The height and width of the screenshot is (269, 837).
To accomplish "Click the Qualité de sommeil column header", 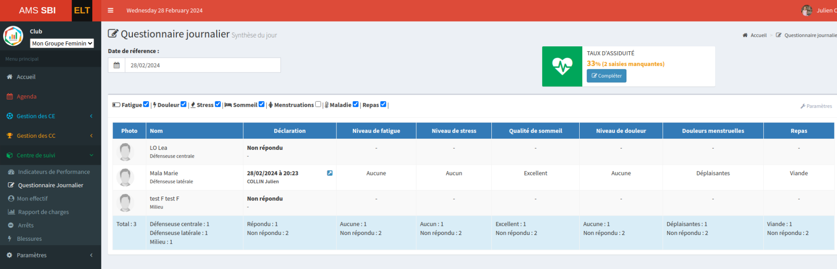I will click(x=535, y=131).
